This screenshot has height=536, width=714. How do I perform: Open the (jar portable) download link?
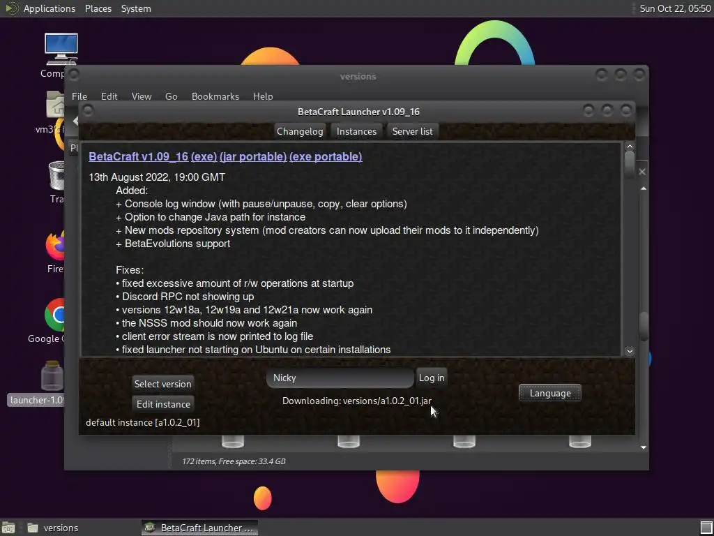tap(252, 156)
